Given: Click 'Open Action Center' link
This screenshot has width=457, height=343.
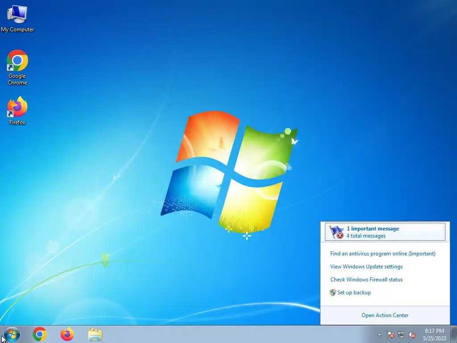Looking at the screenshot, I should 385,315.
